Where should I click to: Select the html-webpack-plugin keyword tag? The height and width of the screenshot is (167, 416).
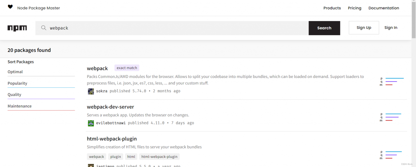point(159,157)
